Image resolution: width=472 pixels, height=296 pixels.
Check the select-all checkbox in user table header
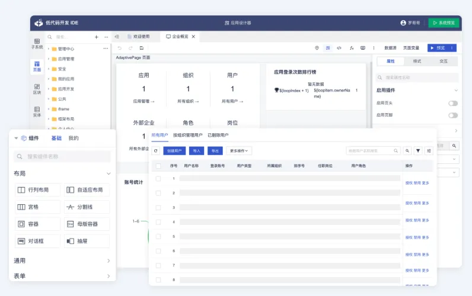tap(158, 166)
